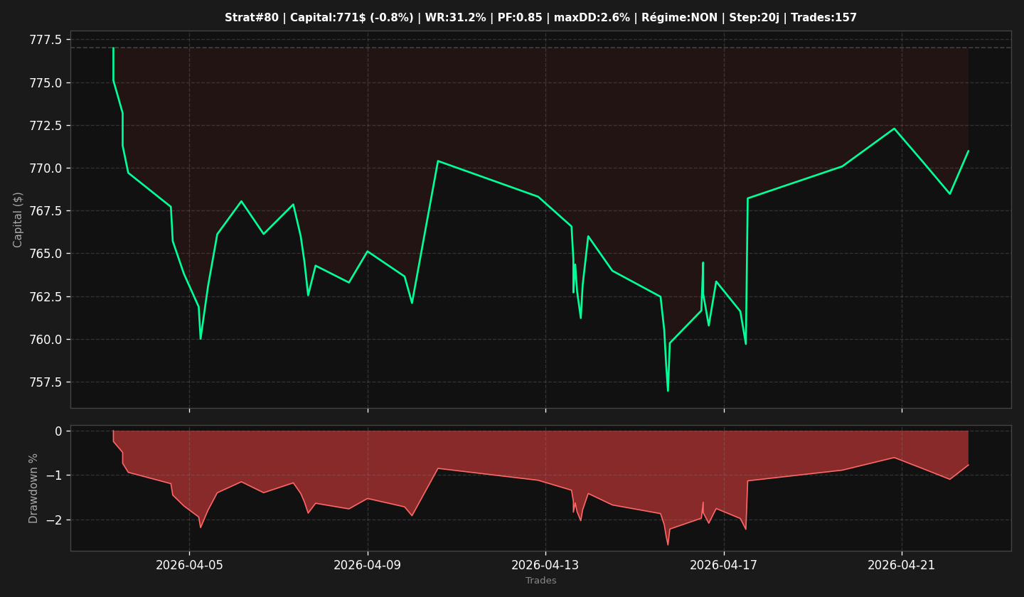The image size is (1024, 597).
Task: Click the Strat#80 chart title text
Action: 540,18
